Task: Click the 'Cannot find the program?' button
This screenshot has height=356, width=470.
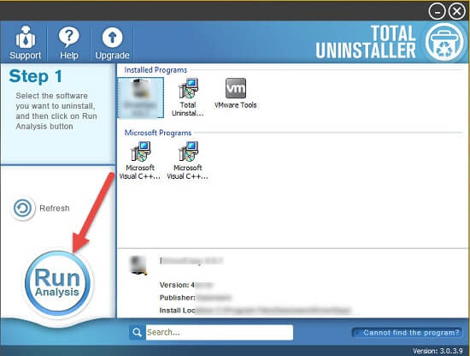Action: pos(408,333)
